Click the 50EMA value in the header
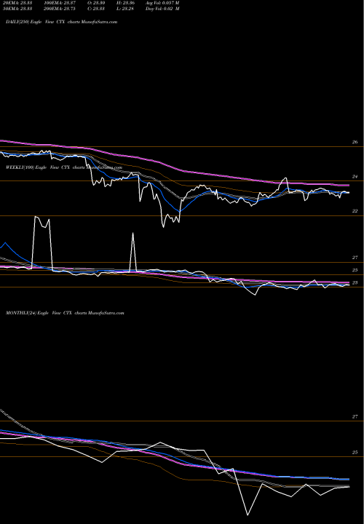 click(17, 9)
